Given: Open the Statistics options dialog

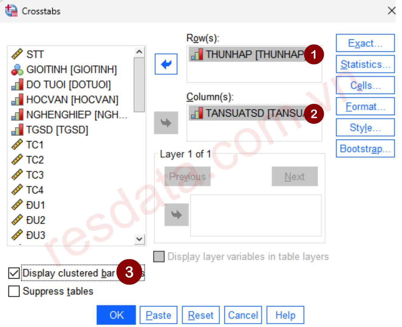Looking at the screenshot, I should point(365,64).
